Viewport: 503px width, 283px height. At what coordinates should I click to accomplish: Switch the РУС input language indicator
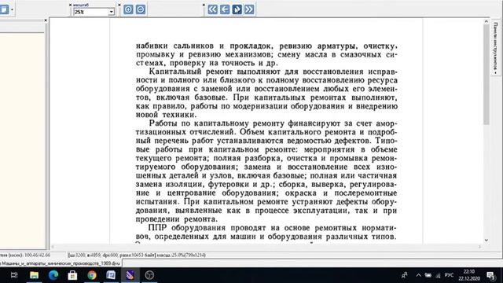tap(449, 275)
